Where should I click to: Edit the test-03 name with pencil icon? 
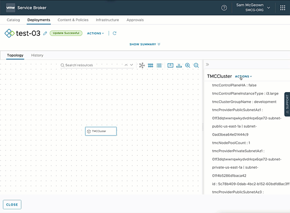(45, 33)
